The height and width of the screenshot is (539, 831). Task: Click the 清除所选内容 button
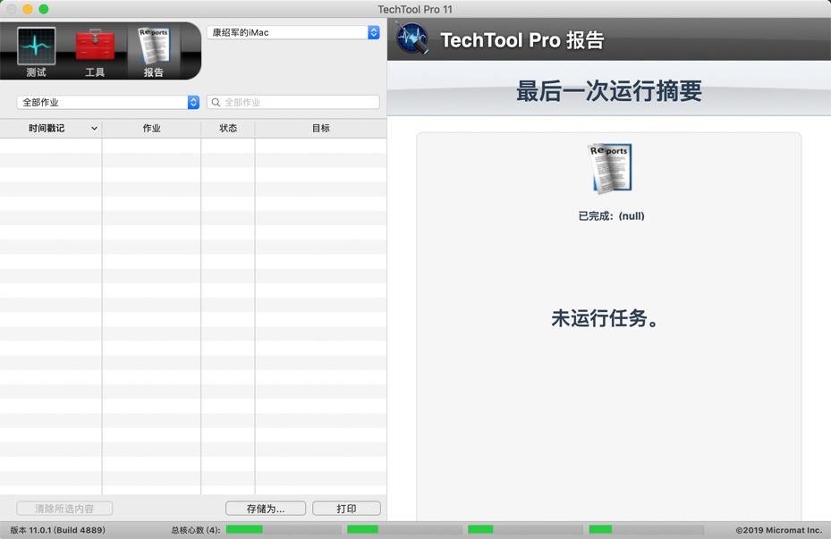tap(64, 509)
